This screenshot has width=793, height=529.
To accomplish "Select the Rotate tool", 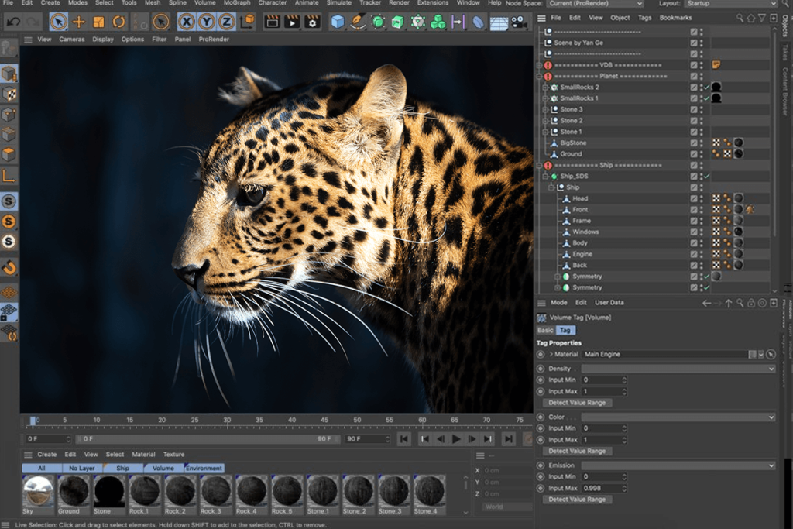I will click(118, 22).
